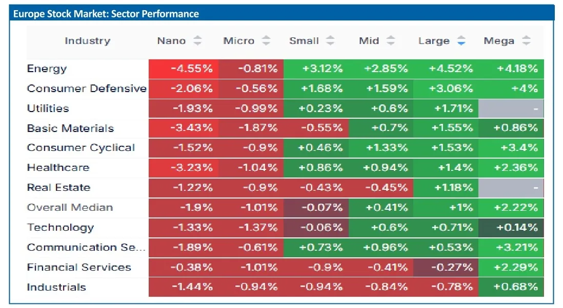563x308 pixels.
Task: Select the Overall Median row label
Action: pyautogui.click(x=70, y=208)
